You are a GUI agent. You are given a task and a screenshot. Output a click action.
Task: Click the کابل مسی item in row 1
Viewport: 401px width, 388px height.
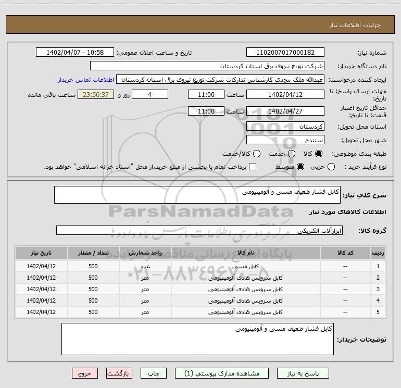(x=245, y=266)
